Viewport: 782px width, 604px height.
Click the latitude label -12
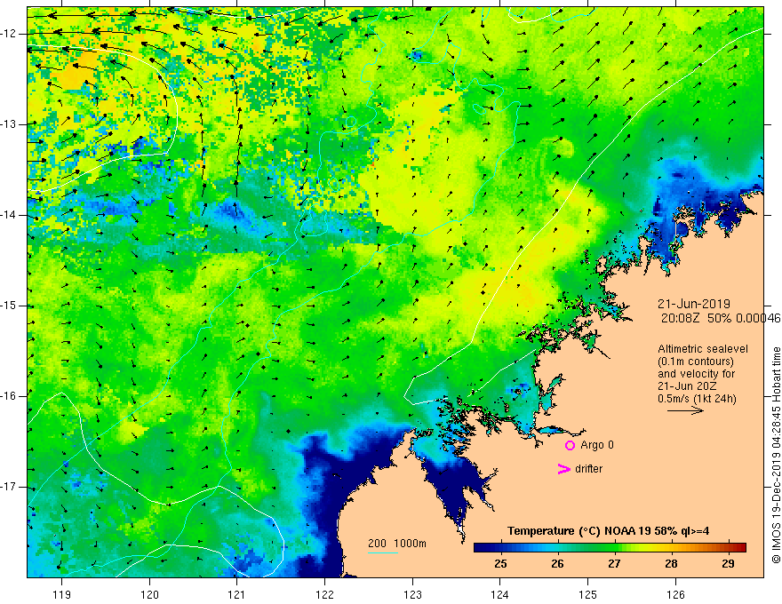coord(10,34)
